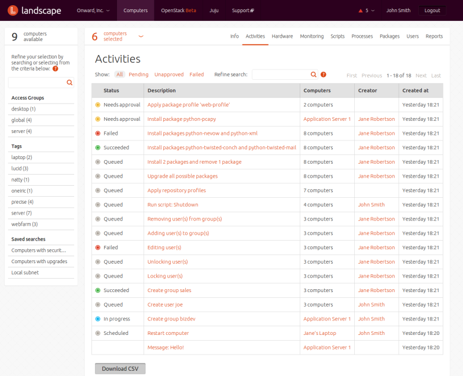Switch to the Hardware tab

click(282, 36)
